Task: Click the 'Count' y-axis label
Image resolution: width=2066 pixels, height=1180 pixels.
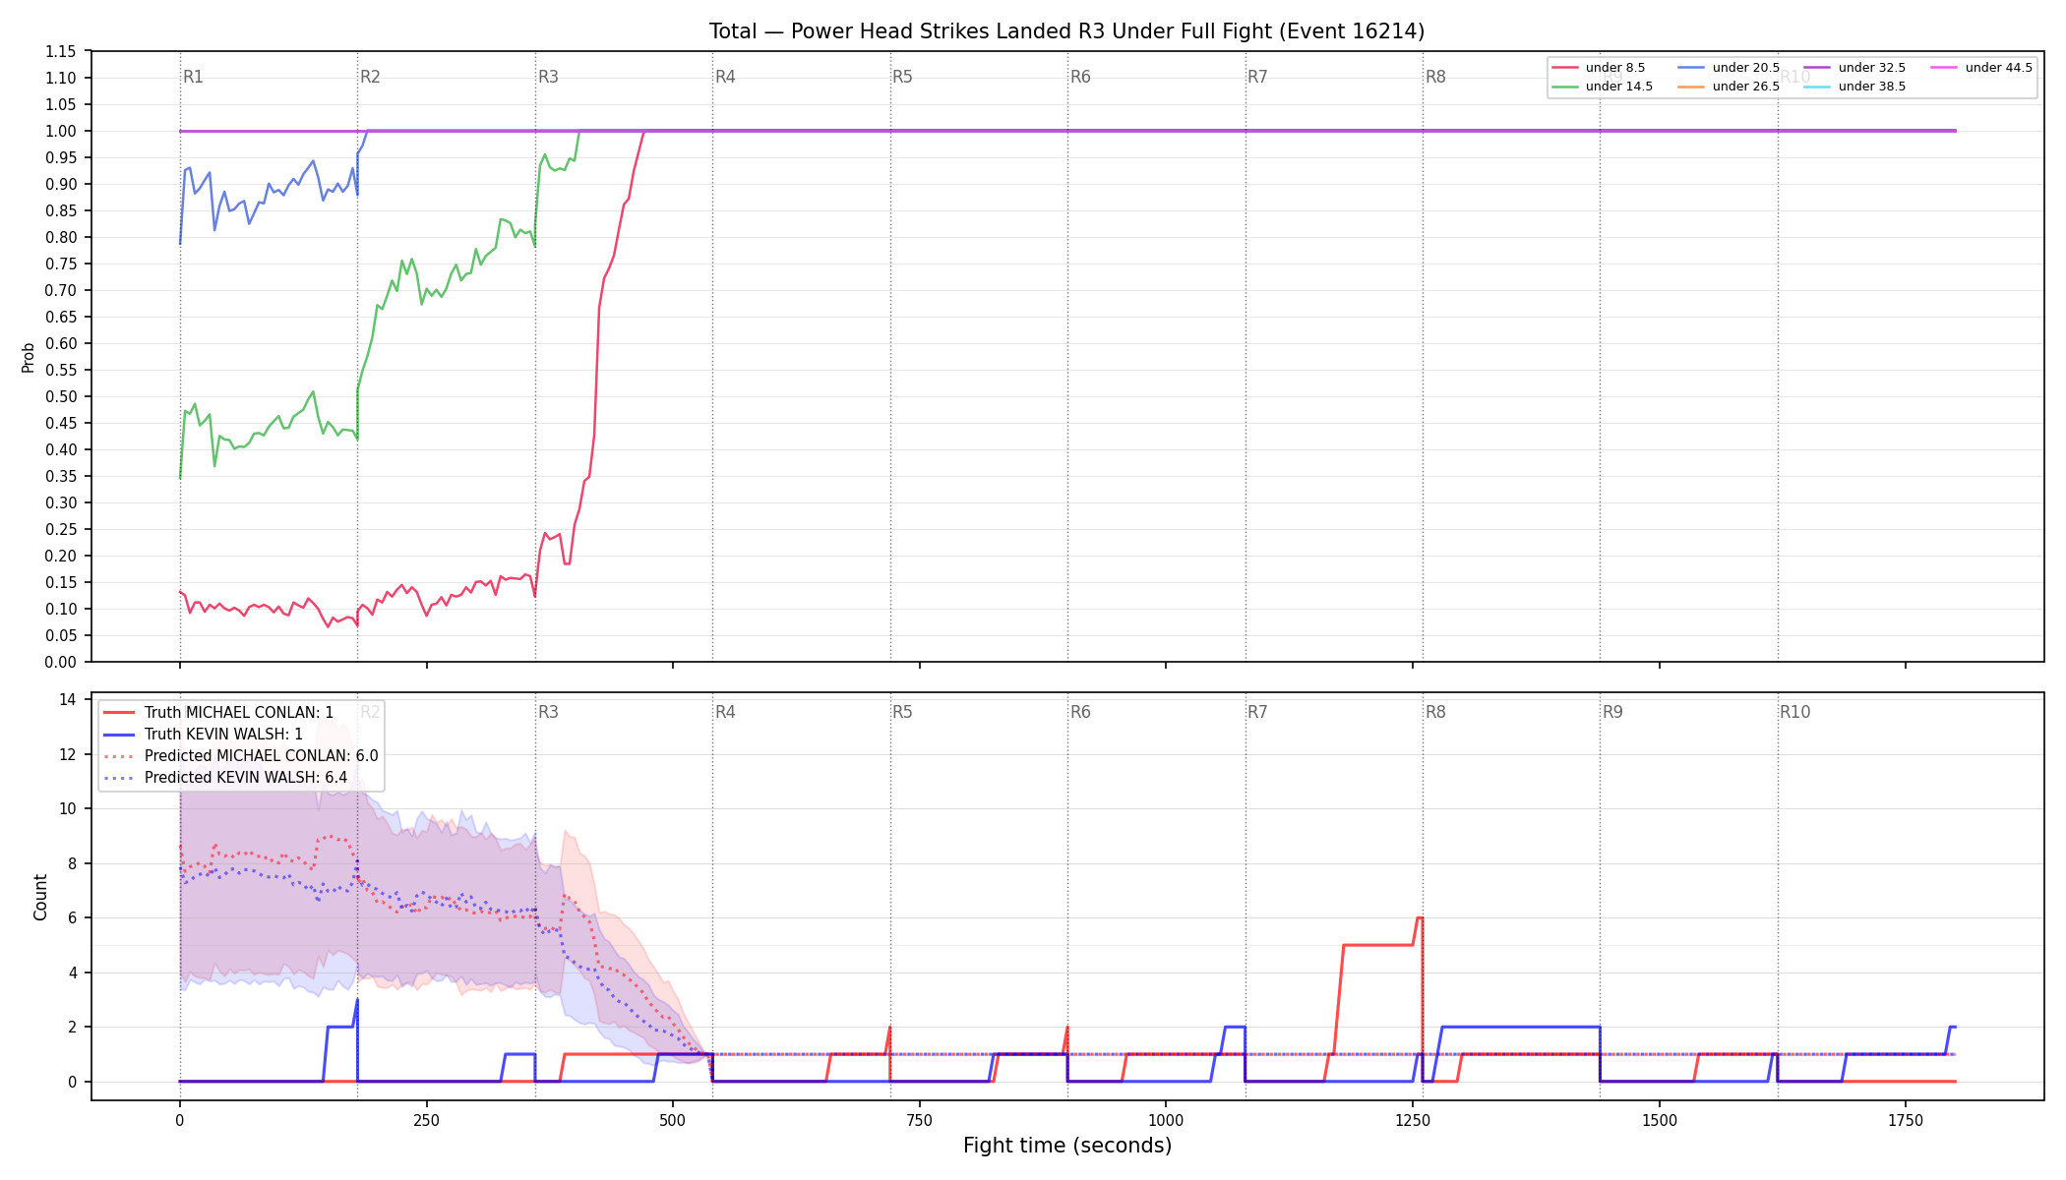Action: click(40, 897)
